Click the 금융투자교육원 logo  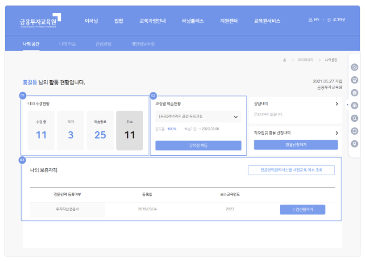pyautogui.click(x=40, y=21)
